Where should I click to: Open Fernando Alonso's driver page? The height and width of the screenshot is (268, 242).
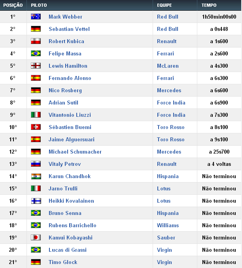tap(70, 78)
